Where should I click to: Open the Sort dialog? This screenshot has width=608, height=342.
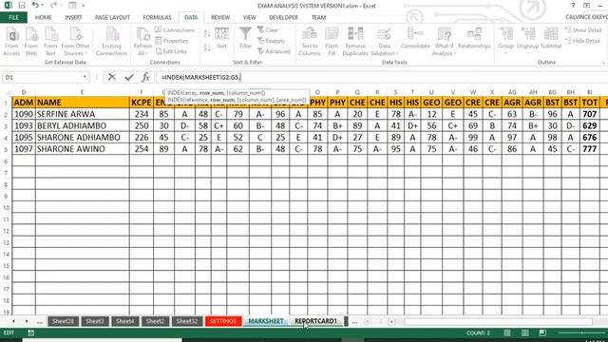[x=221, y=38]
